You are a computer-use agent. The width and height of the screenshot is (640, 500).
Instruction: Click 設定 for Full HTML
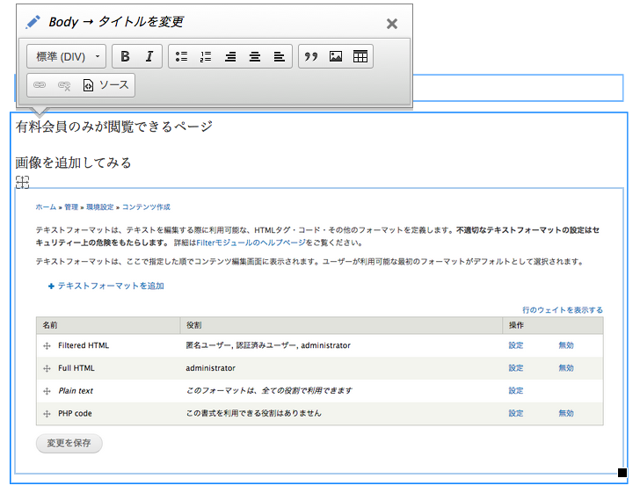(516, 368)
